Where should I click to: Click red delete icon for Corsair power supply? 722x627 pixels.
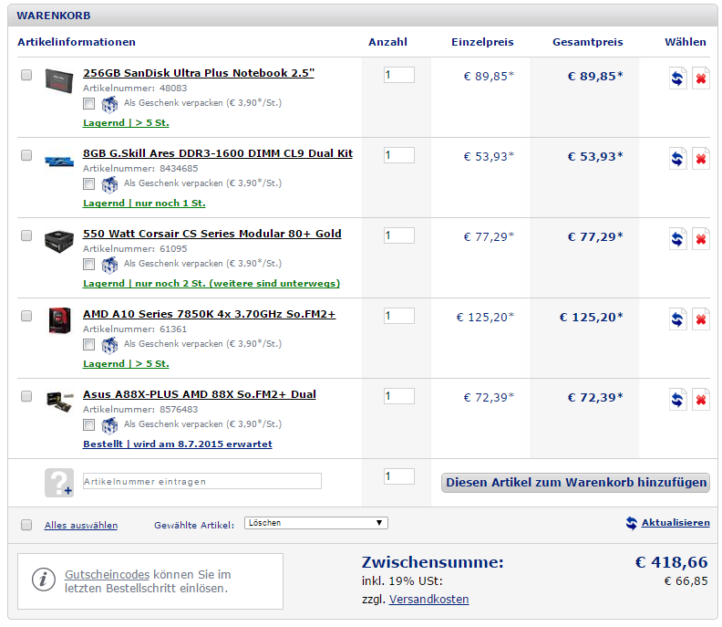click(x=700, y=238)
